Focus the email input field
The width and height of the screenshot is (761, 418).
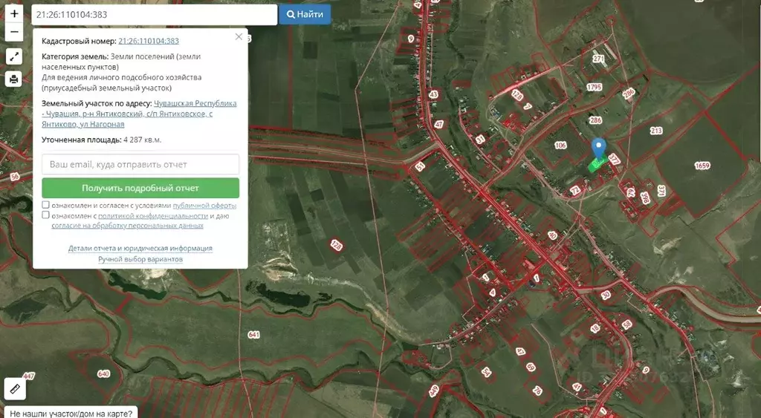[x=140, y=164]
